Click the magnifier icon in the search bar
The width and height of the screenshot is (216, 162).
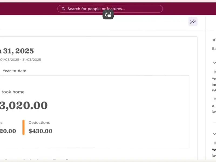(63, 9)
